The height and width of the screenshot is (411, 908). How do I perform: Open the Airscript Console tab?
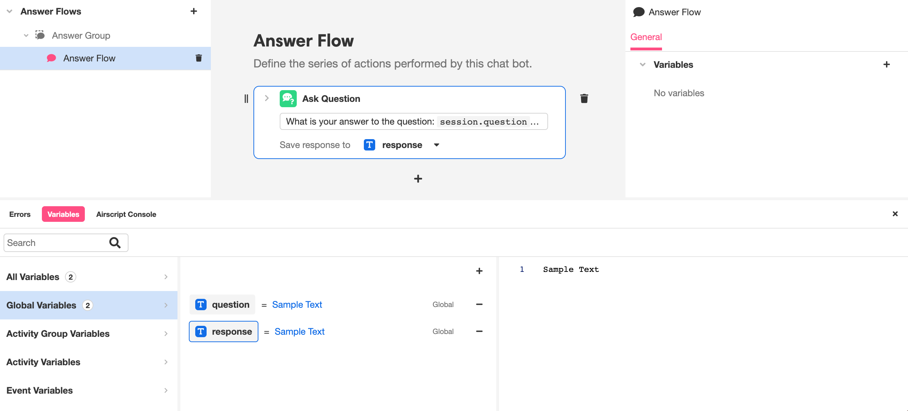[126, 214]
